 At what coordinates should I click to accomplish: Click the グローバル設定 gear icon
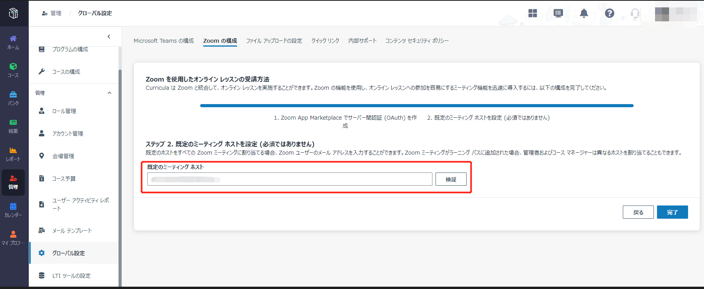click(42, 253)
